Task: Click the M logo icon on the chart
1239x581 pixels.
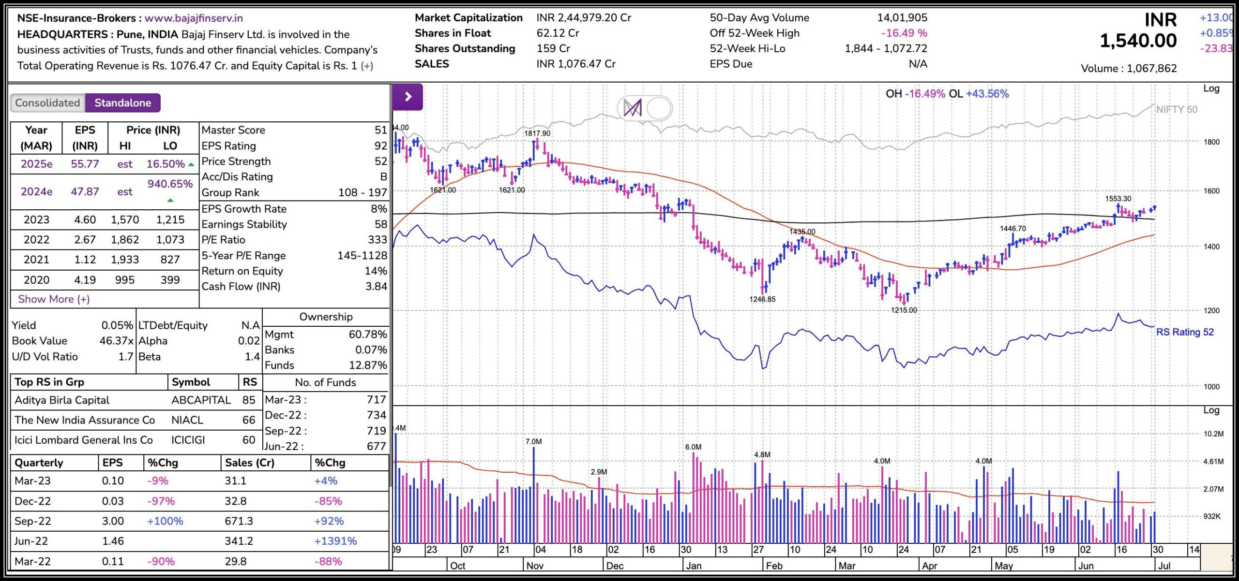Action: point(632,108)
